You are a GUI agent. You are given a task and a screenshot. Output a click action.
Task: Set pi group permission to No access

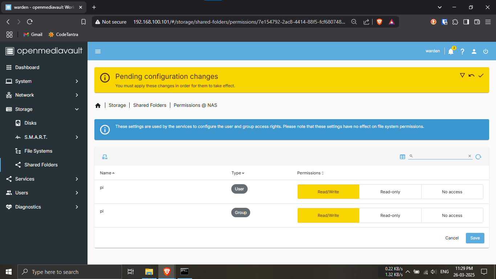coord(452,215)
